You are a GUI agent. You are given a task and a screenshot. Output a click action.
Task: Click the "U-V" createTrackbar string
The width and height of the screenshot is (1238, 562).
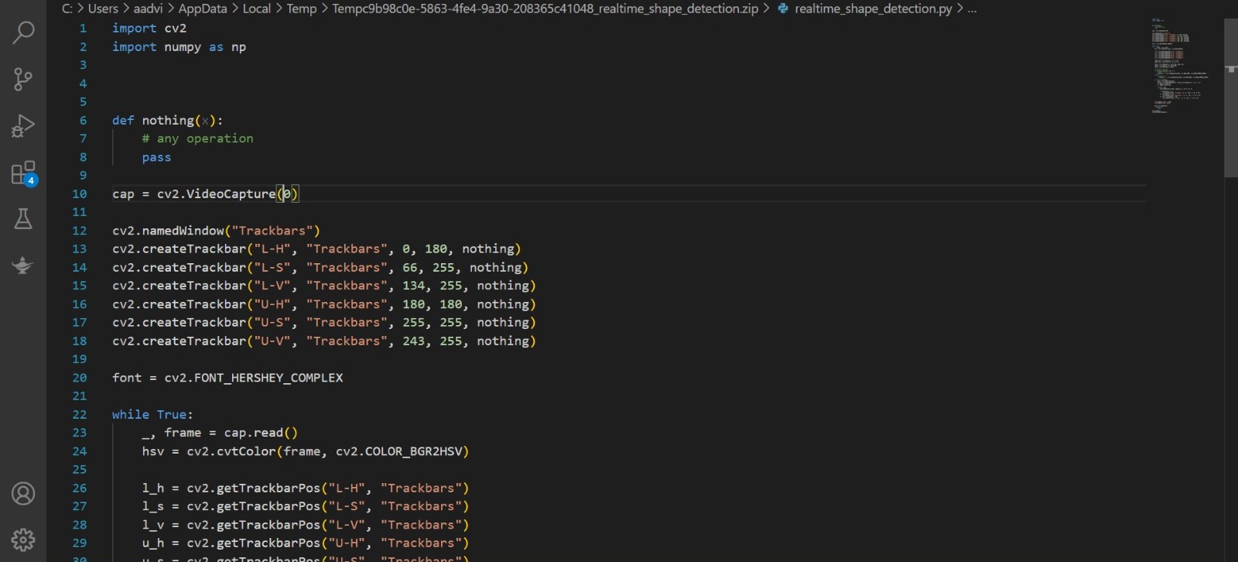(272, 341)
